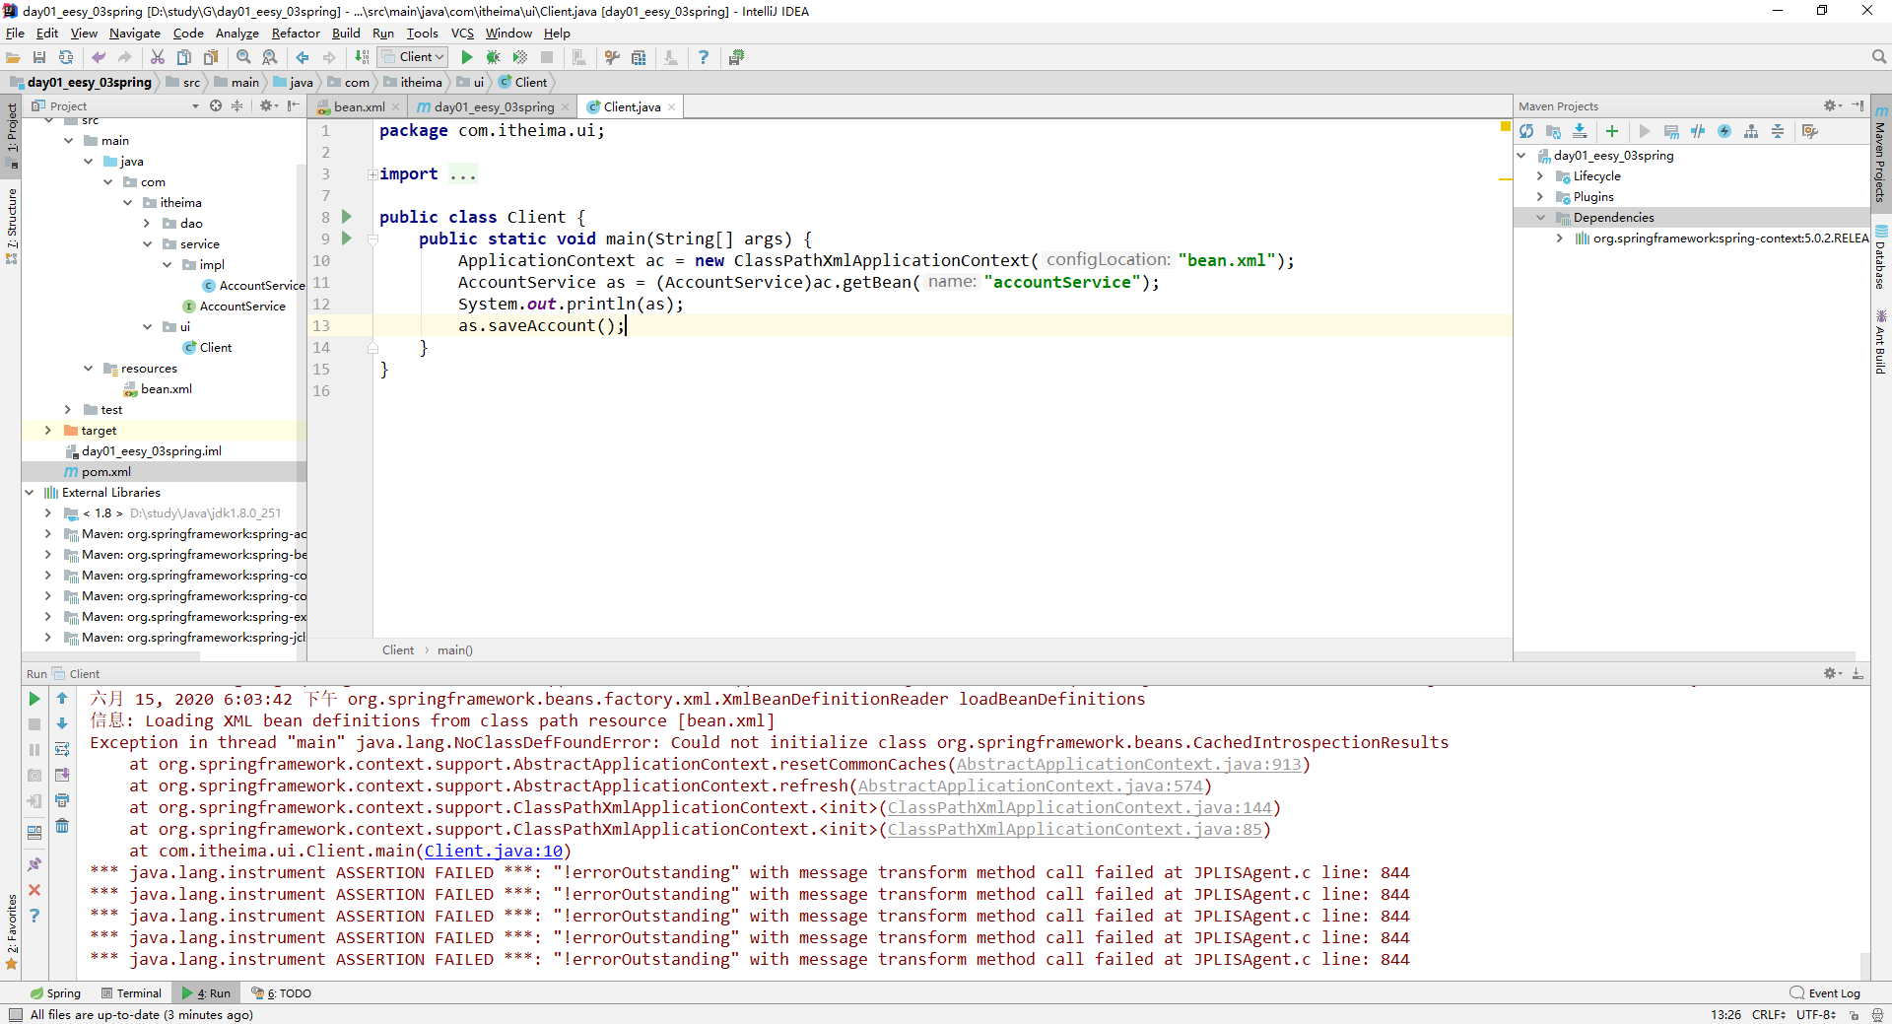Toggle Skip Tests Mode in Maven toolbar
The height and width of the screenshot is (1024, 1892).
(1724, 131)
